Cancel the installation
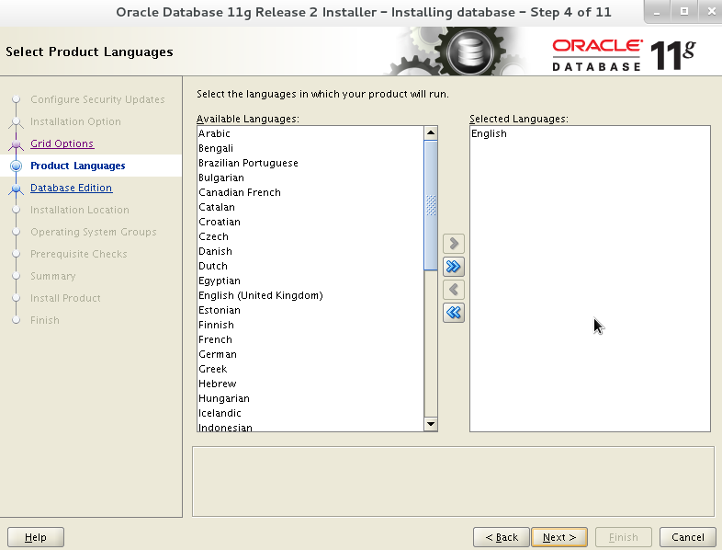The image size is (722, 550). [687, 537]
